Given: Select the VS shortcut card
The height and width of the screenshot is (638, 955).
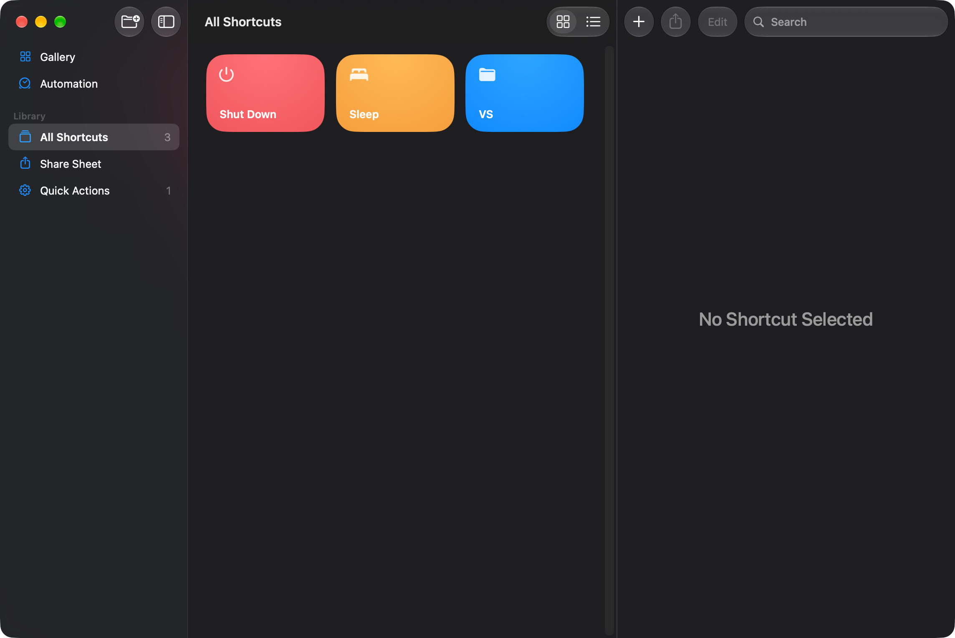Looking at the screenshot, I should (x=525, y=93).
